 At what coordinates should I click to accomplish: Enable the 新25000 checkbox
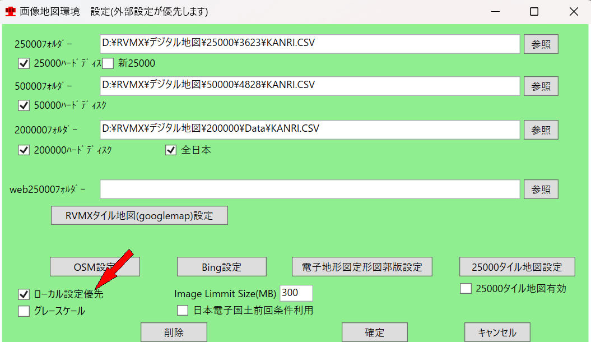(108, 63)
